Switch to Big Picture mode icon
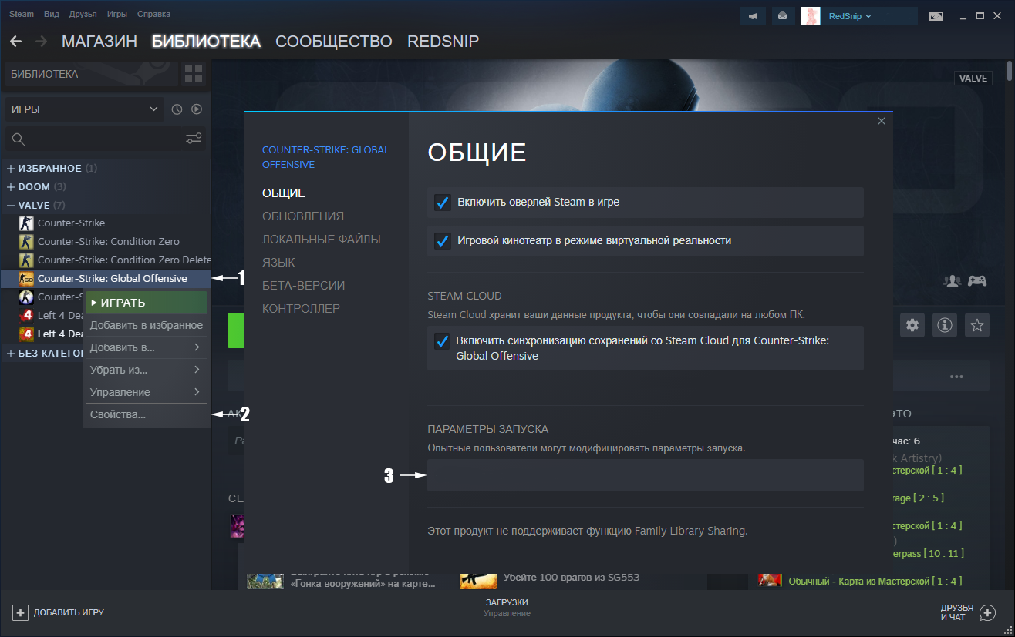This screenshot has width=1015, height=637. [936, 15]
